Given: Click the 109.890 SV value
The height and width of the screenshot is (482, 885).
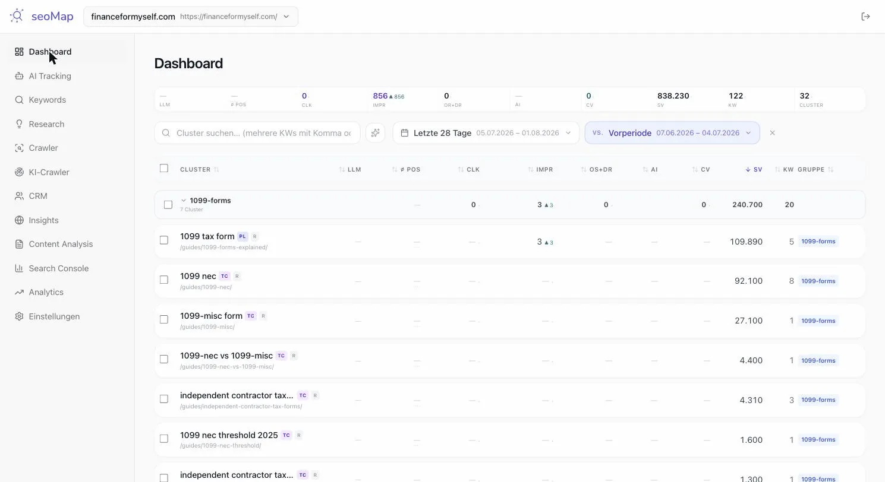Looking at the screenshot, I should 746,242.
